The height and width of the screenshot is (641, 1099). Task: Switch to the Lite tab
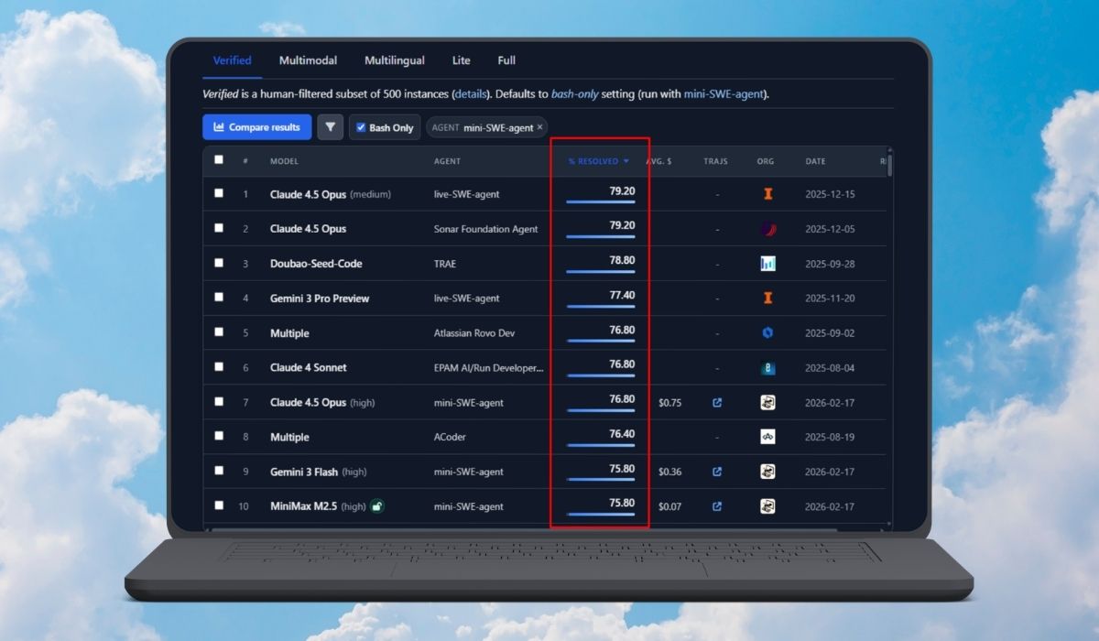(462, 60)
